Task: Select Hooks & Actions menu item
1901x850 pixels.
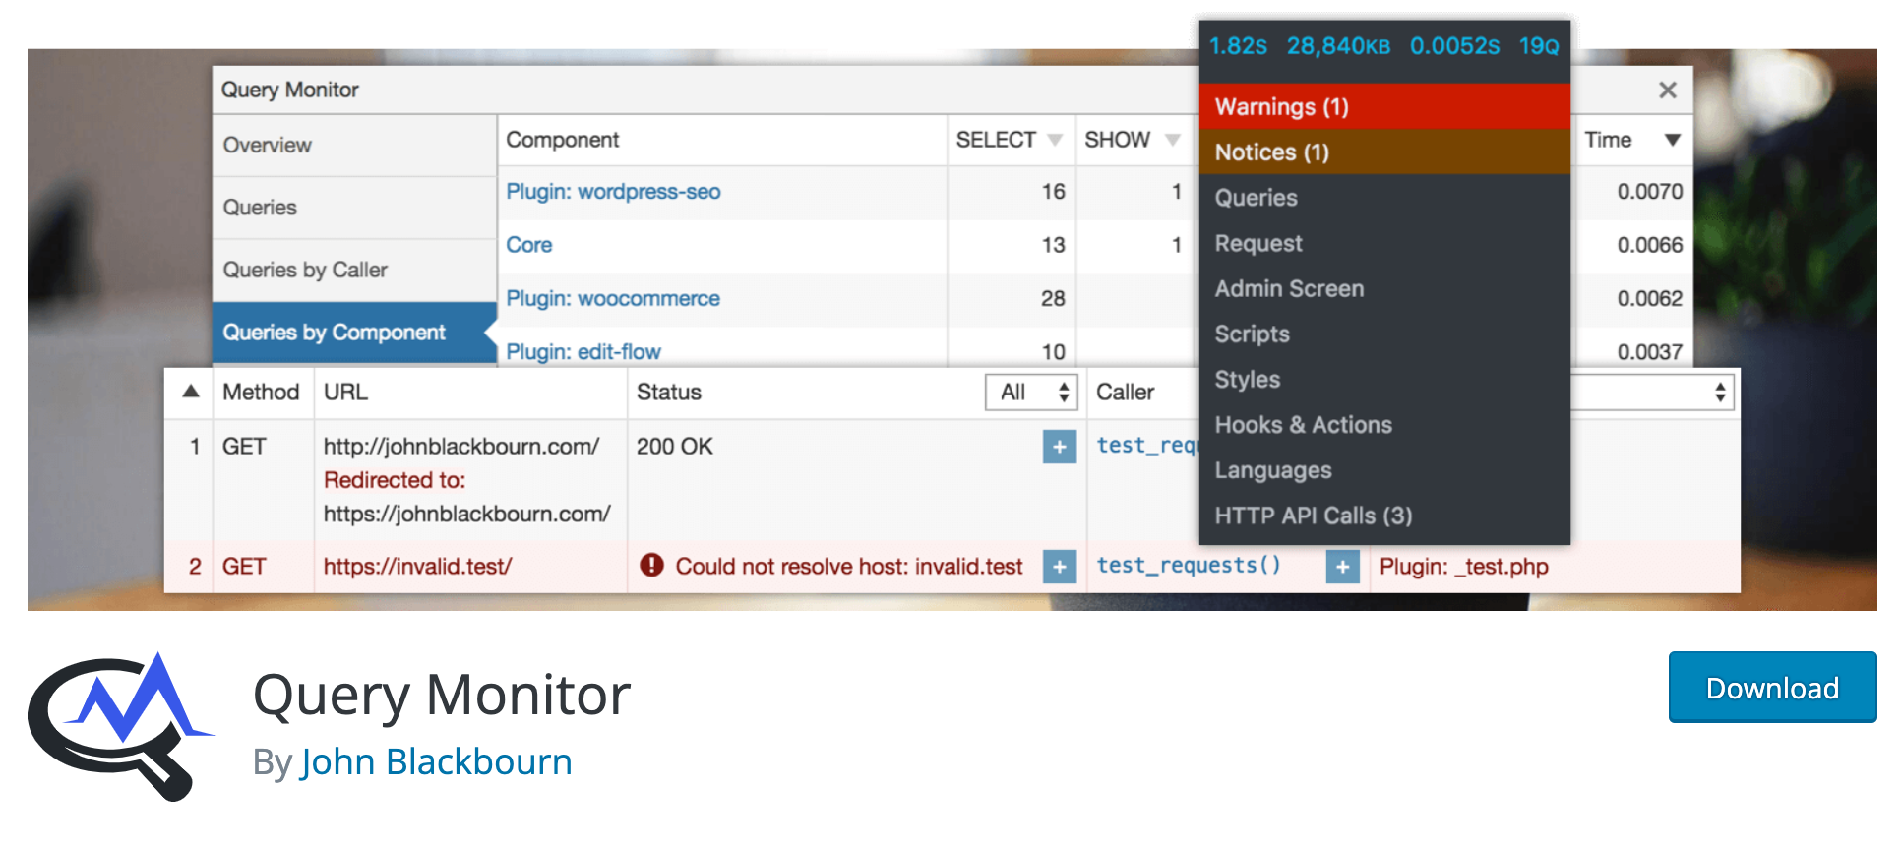Action: pyautogui.click(x=1303, y=425)
